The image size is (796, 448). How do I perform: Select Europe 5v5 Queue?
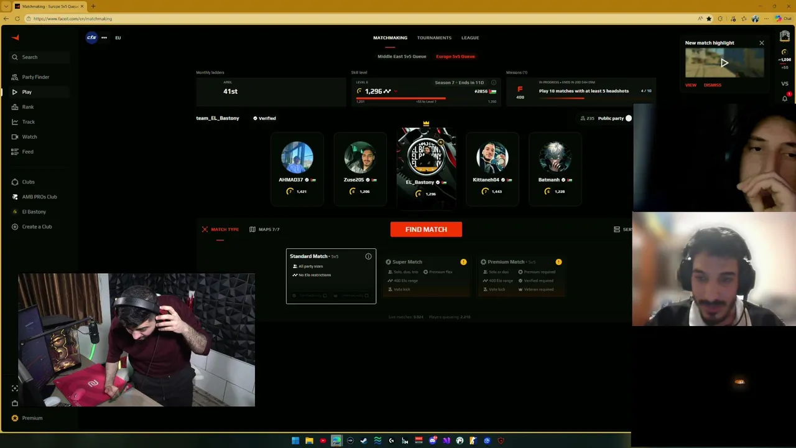point(455,57)
